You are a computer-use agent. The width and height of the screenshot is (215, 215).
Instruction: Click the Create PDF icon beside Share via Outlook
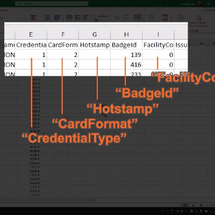[181, 18]
